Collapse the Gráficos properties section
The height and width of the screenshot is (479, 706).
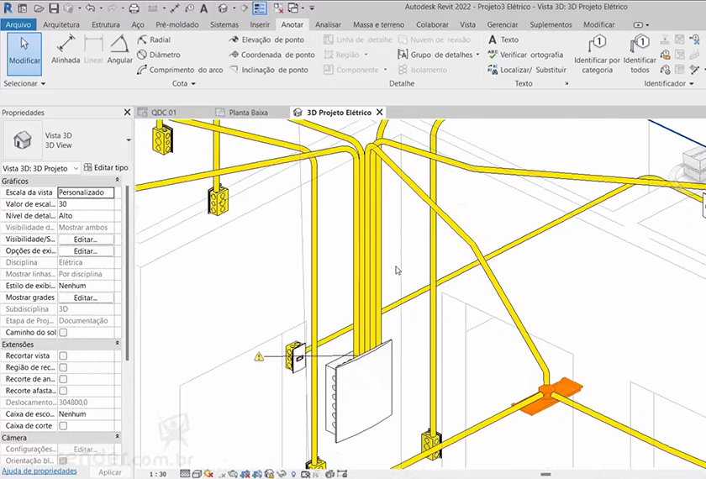coord(117,181)
